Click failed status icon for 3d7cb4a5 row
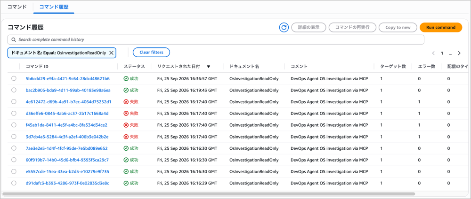Viewport: 471px width, 199px height. 126,137
